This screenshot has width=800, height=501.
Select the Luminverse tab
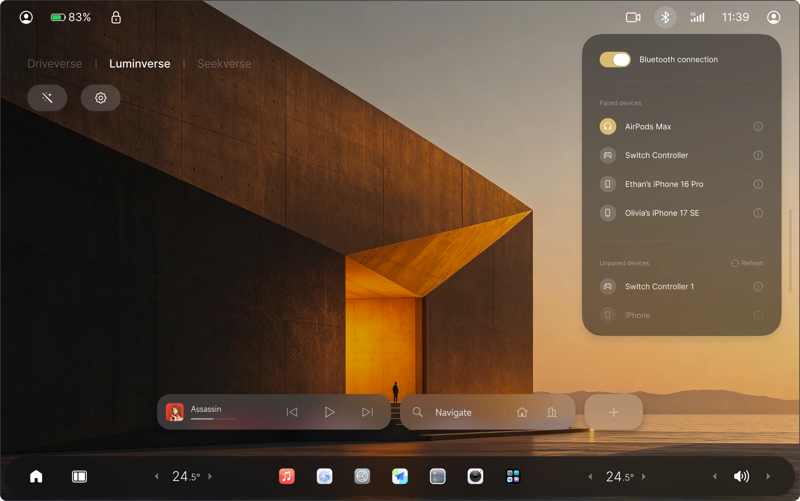pos(140,64)
